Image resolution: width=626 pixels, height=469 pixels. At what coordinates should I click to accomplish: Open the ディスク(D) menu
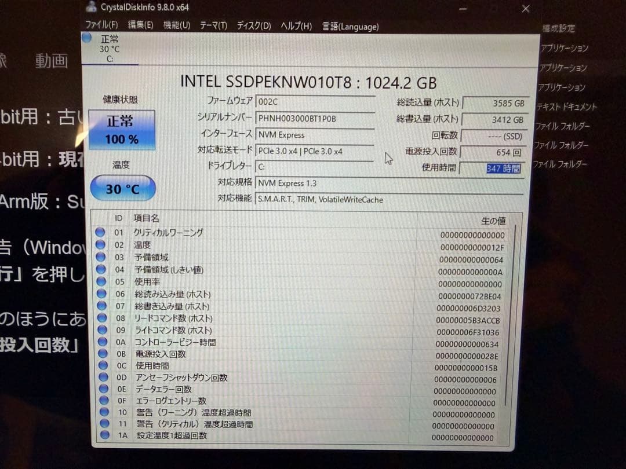pyautogui.click(x=253, y=26)
